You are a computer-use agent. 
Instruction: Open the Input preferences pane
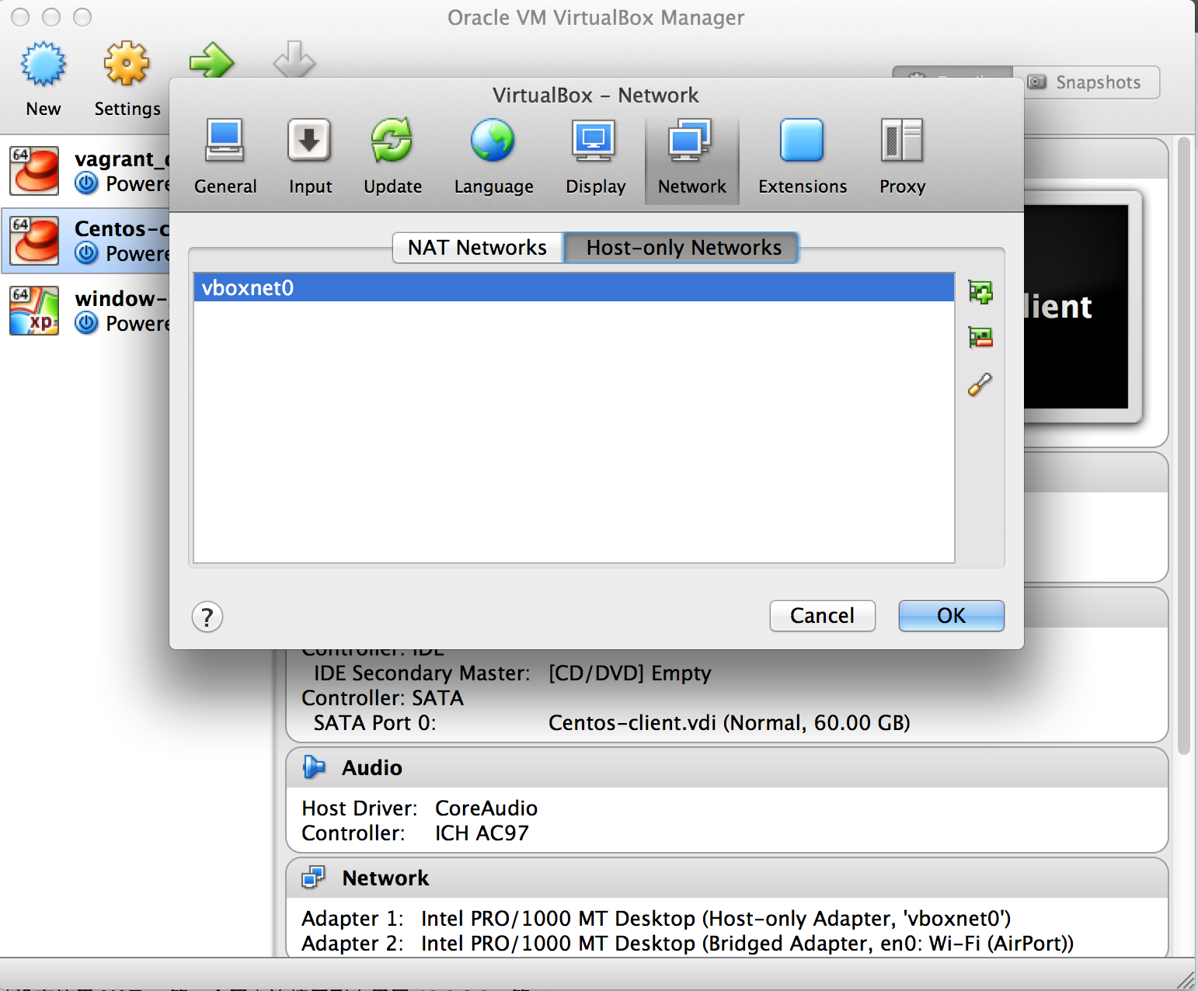310,158
